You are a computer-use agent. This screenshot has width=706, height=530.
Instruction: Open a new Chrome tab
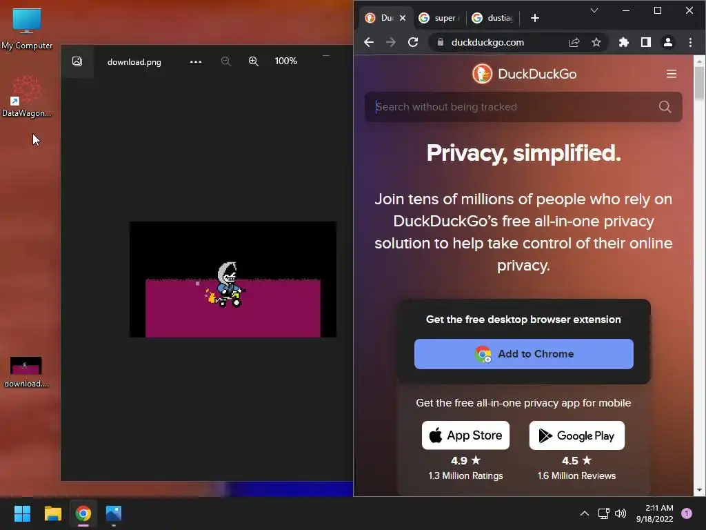pyautogui.click(x=535, y=18)
